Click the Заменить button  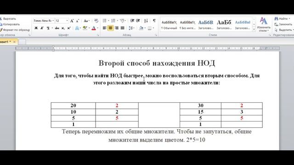(283, 24)
